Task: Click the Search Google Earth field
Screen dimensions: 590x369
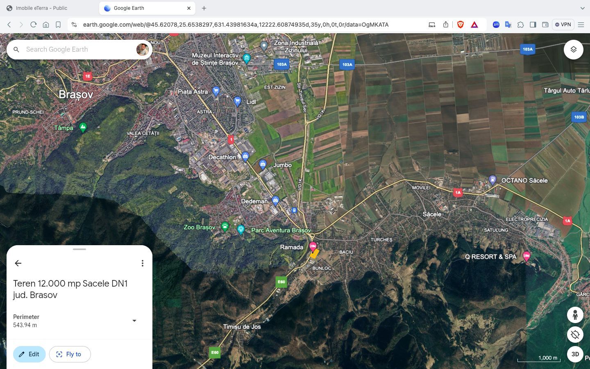Action: (78, 50)
